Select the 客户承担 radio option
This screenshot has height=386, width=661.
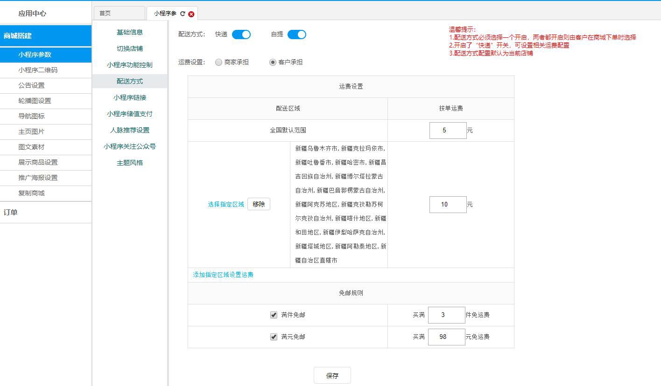click(273, 62)
